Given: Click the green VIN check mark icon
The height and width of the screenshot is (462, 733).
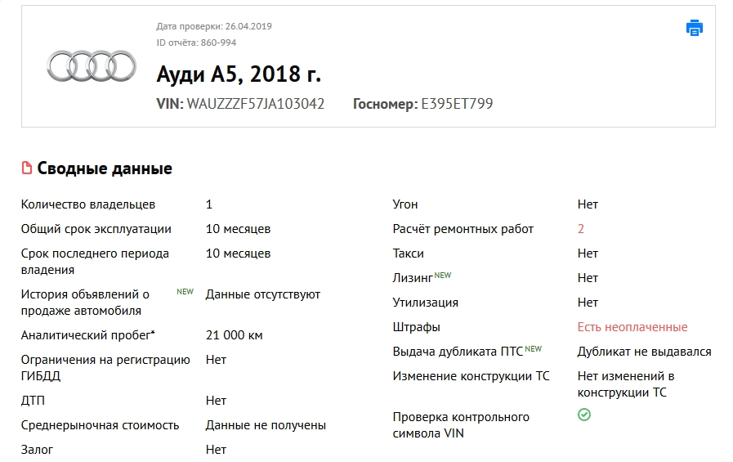Looking at the screenshot, I should pos(584,415).
